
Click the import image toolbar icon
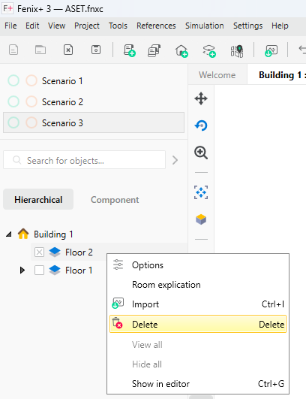(271, 50)
